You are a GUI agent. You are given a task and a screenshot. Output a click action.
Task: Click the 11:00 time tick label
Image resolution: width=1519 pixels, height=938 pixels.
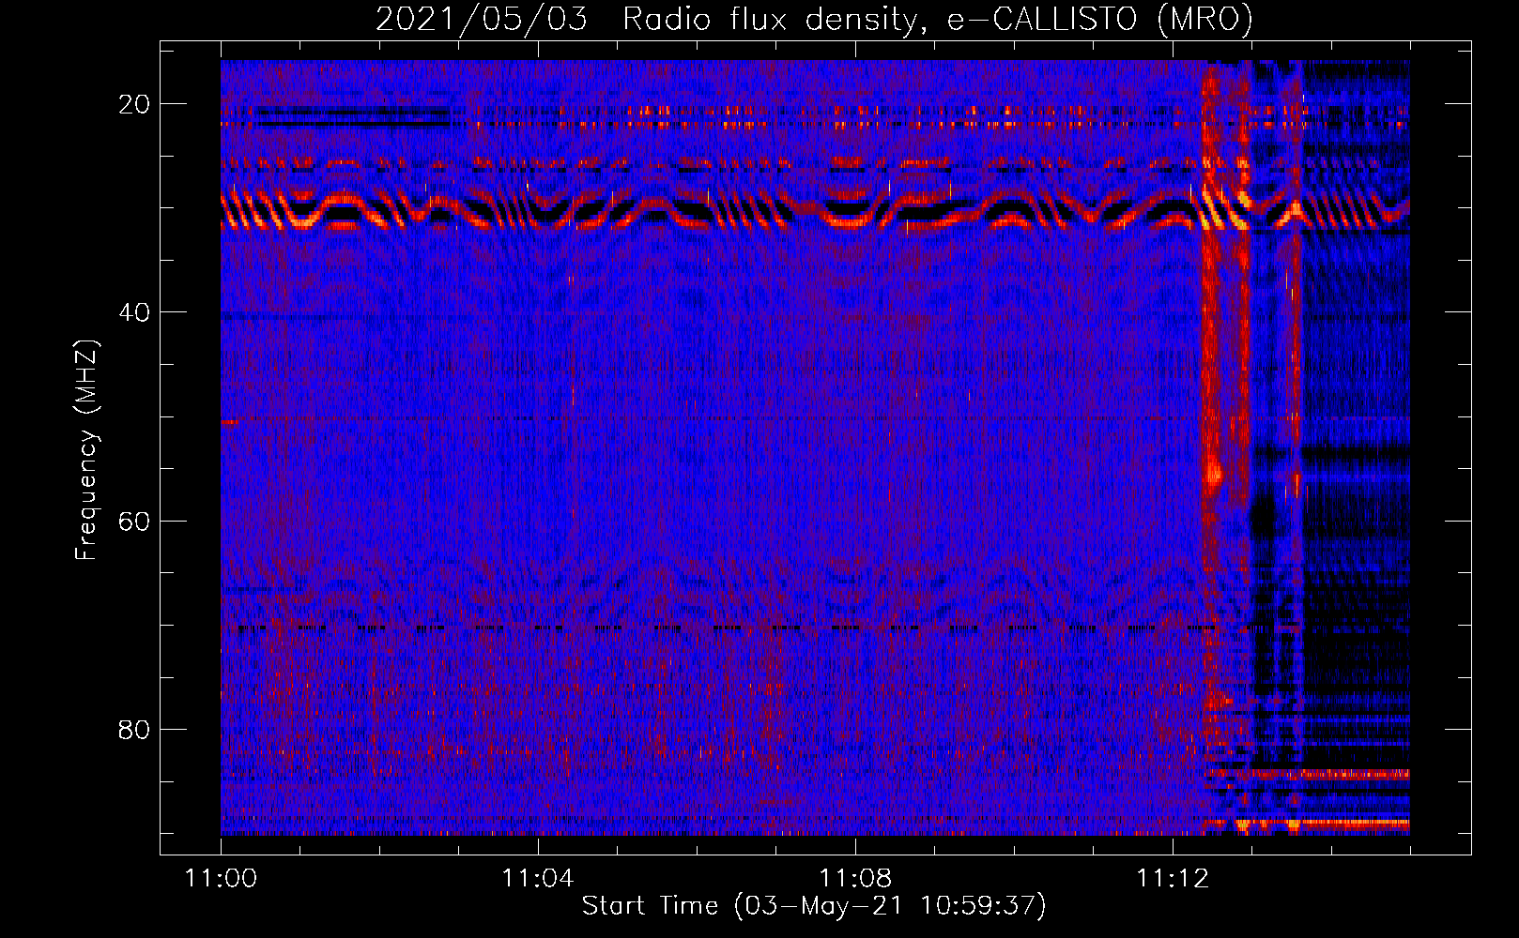point(221,878)
